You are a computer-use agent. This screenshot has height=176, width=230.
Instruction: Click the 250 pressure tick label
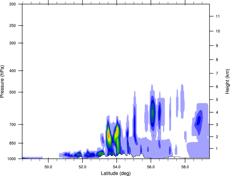13,25
